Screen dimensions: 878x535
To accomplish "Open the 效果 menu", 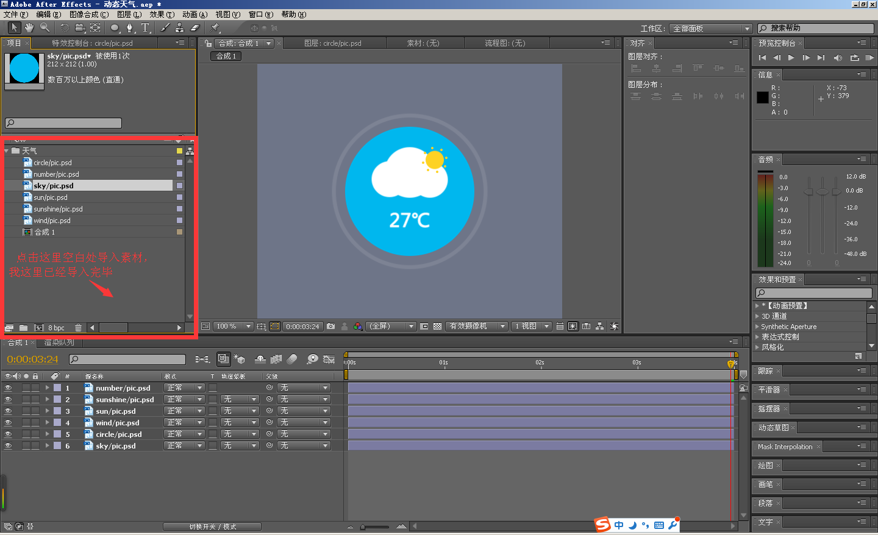I will (162, 14).
